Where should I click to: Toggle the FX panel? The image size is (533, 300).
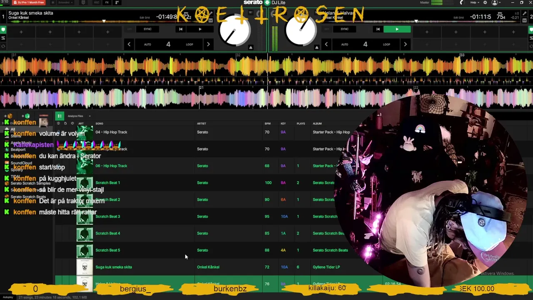(107, 2)
